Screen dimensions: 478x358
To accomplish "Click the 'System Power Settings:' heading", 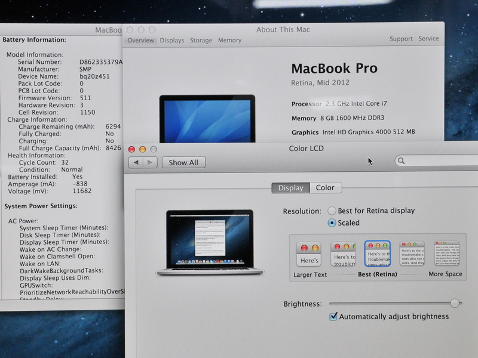I will 41,206.
